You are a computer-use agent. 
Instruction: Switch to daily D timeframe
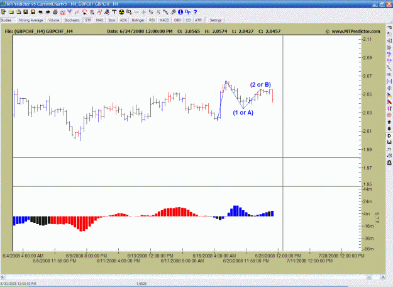pyautogui.click(x=389, y=136)
